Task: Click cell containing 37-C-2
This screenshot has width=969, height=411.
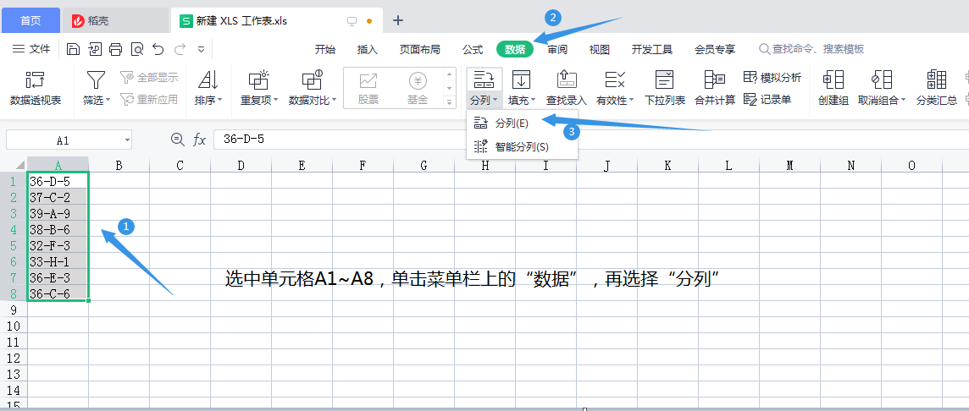Action: coord(58,198)
